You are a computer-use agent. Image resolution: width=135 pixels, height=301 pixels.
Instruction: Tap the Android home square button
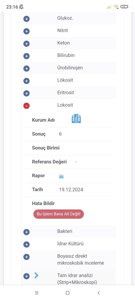pos(67,293)
